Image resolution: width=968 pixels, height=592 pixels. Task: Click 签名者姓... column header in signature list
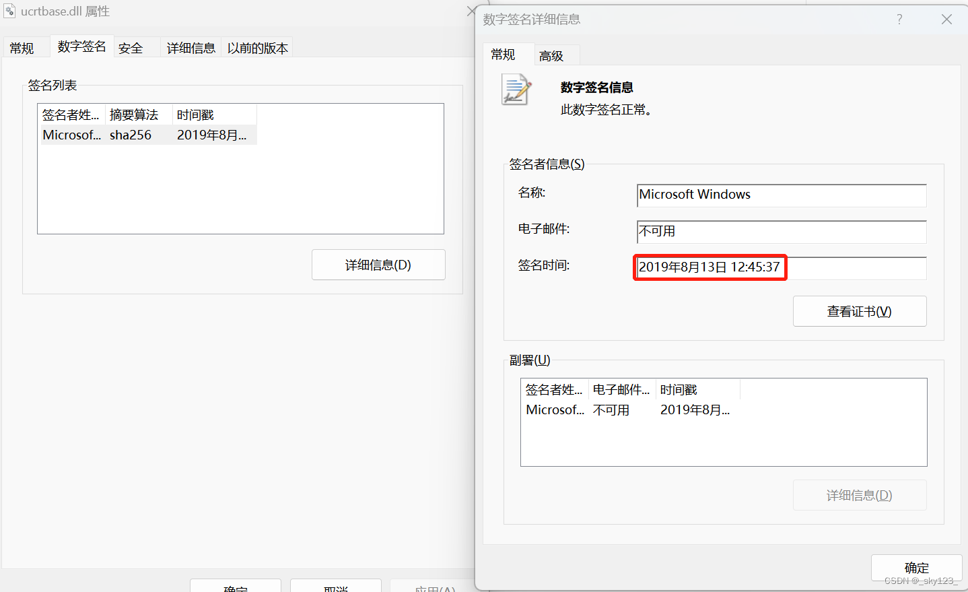[71, 114]
